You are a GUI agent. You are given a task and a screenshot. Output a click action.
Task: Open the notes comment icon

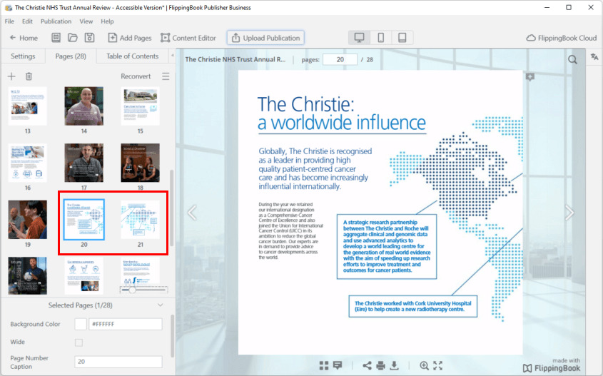338,365
